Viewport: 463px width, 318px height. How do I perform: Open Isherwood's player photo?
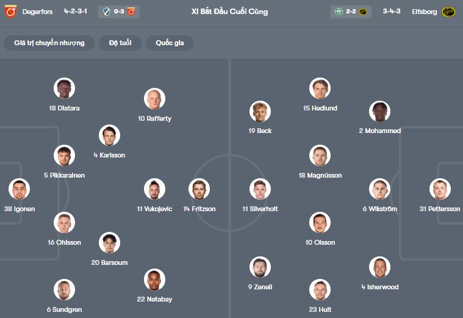pyautogui.click(x=379, y=267)
